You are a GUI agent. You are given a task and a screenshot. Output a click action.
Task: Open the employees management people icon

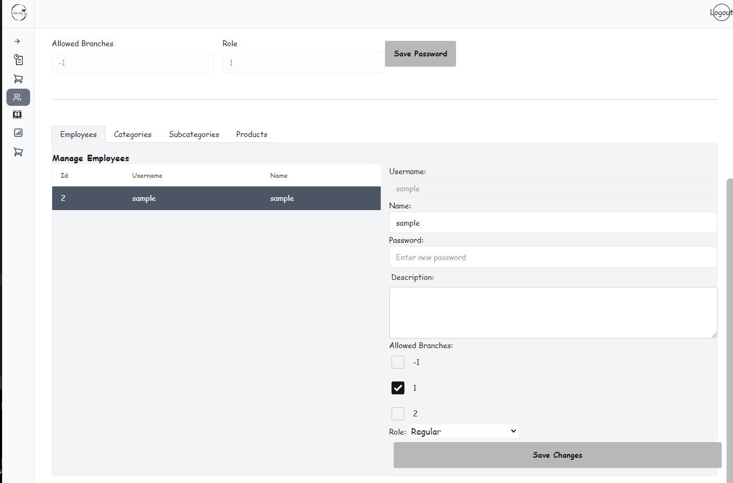click(18, 97)
